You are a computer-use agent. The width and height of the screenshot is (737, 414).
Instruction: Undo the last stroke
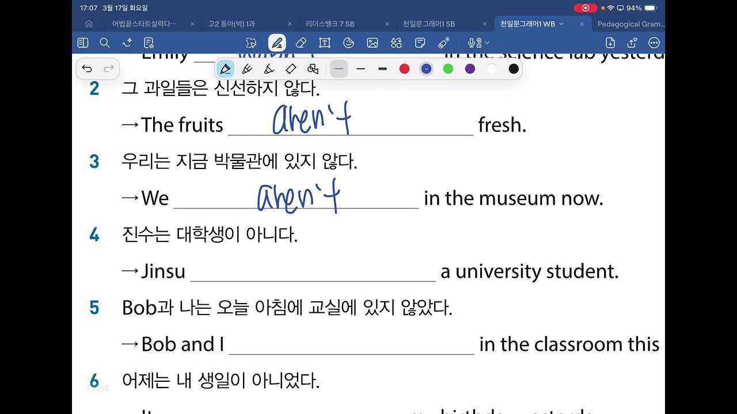(87, 69)
